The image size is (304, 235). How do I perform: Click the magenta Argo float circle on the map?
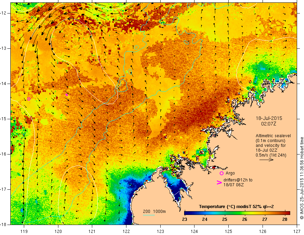tap(29, 99)
